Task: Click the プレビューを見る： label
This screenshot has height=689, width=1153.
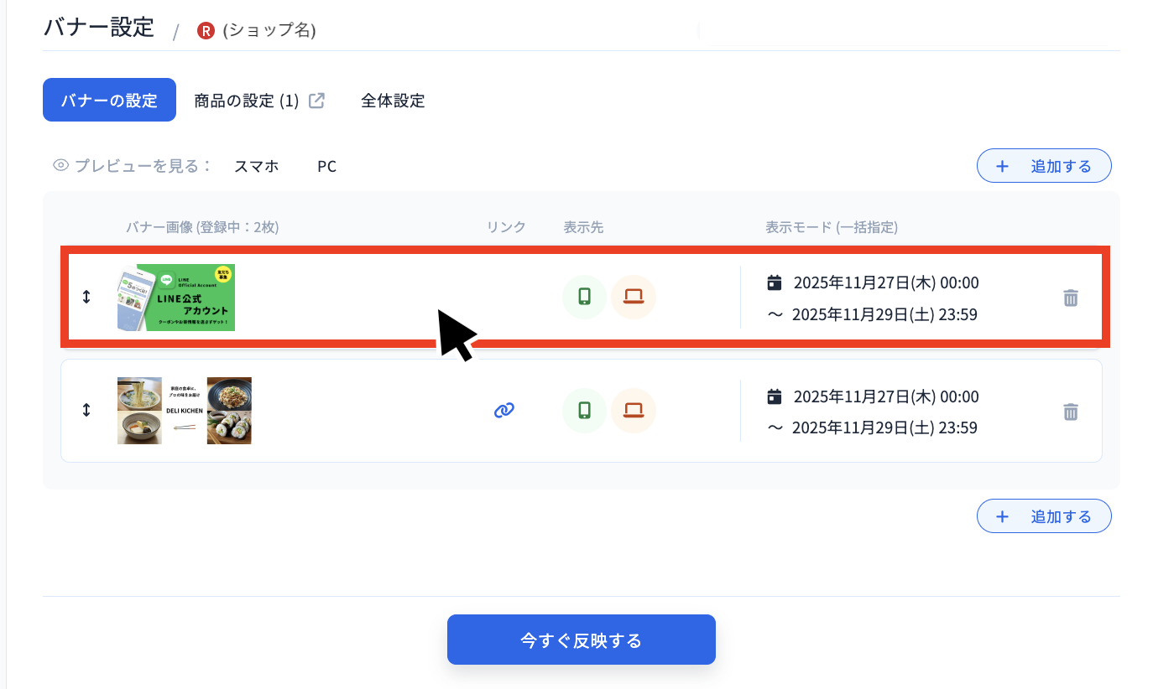Action: (x=143, y=166)
